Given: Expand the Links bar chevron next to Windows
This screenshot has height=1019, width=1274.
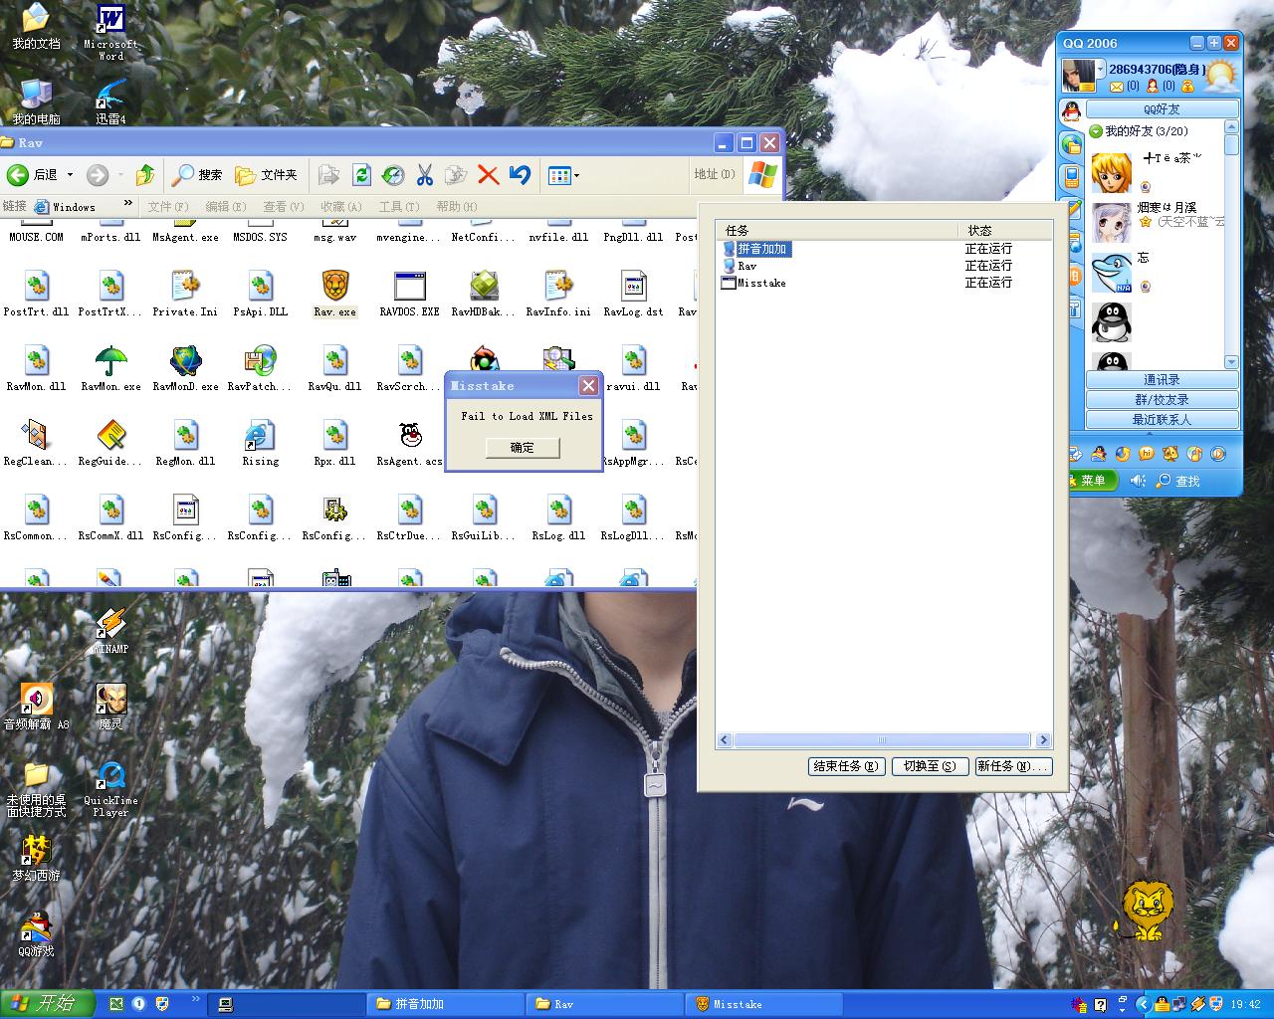Looking at the screenshot, I should 127,203.
